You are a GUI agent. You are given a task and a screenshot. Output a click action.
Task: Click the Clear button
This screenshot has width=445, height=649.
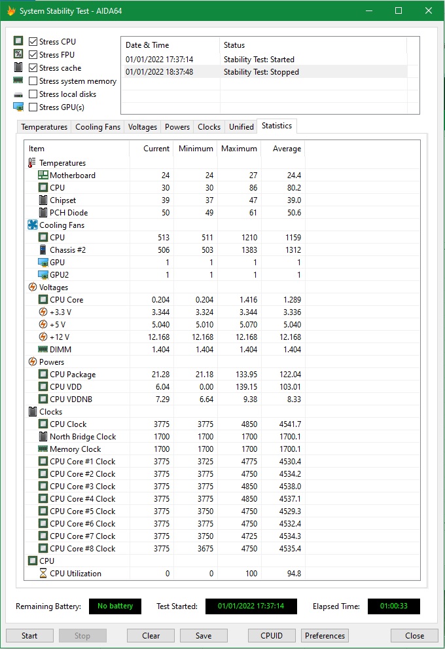coord(151,635)
